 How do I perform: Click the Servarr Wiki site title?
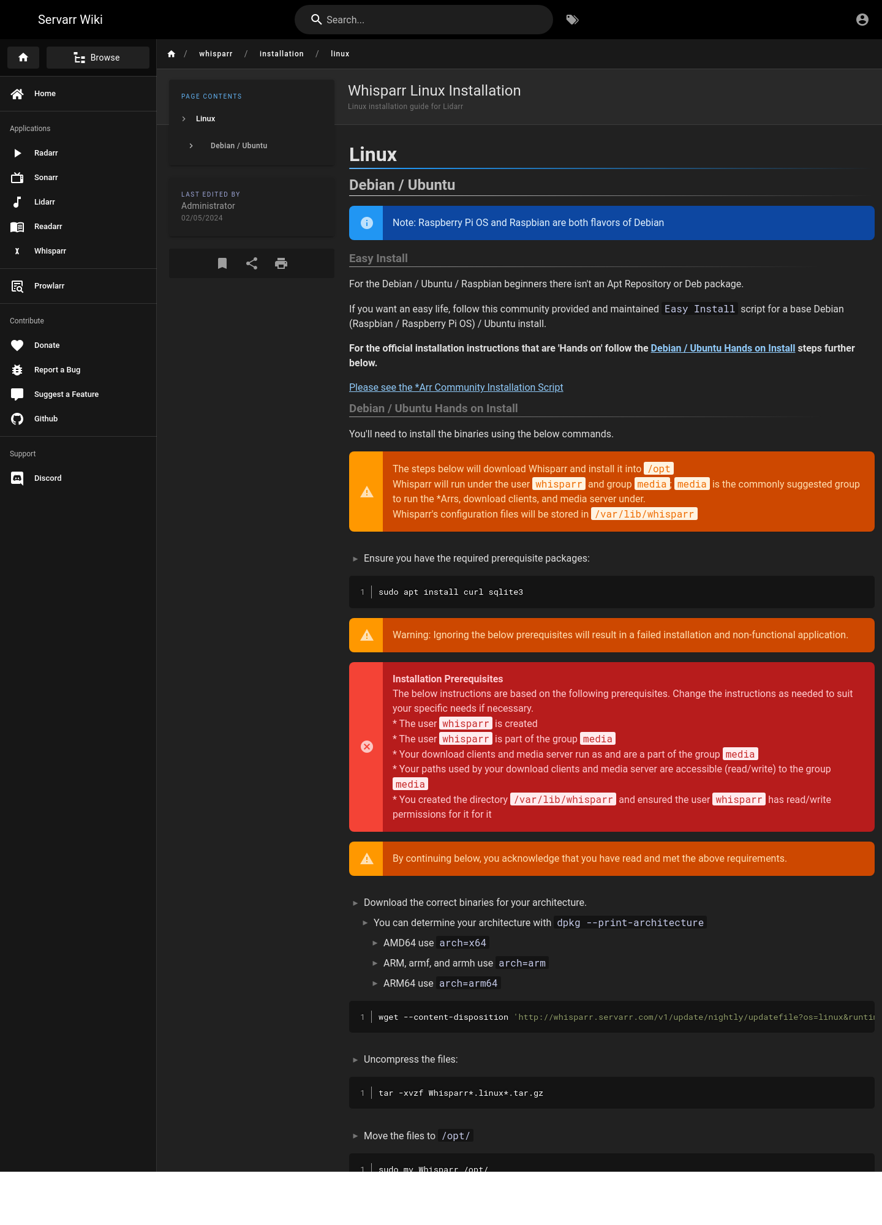(70, 20)
